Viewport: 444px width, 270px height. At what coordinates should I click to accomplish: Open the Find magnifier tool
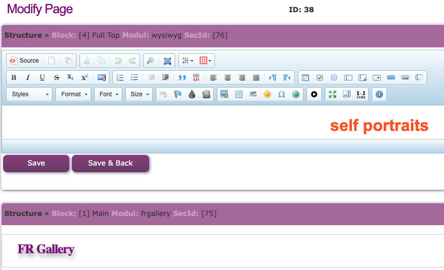coord(151,61)
